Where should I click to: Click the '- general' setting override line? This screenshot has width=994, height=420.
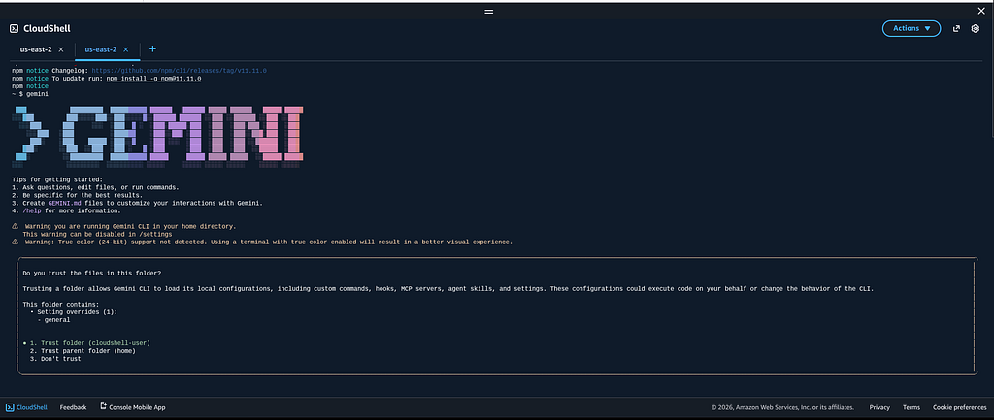pyautogui.click(x=54, y=320)
